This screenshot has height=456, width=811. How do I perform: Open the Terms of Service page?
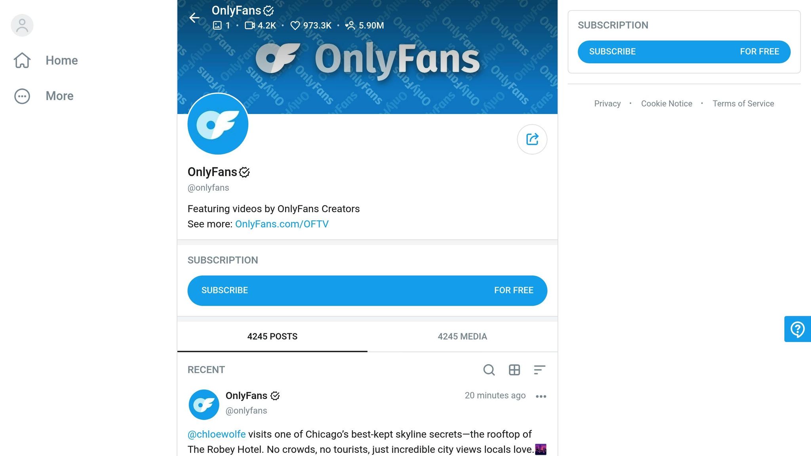click(743, 103)
